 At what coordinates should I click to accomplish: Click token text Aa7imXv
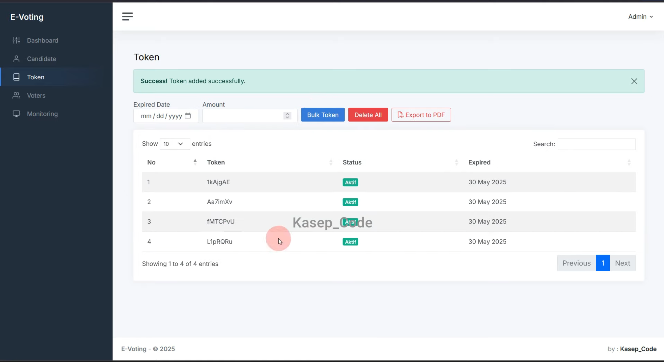(x=219, y=202)
